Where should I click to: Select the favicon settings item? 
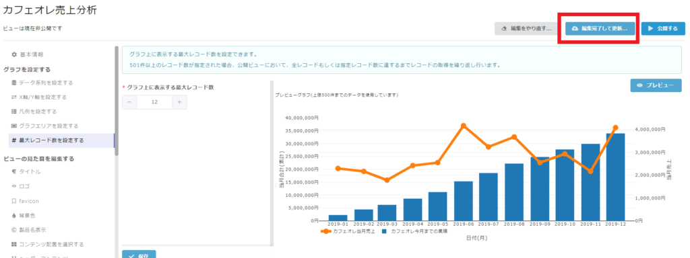[x=29, y=201]
